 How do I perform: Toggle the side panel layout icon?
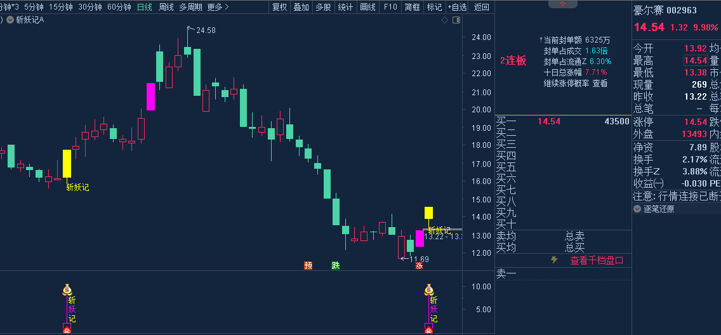click(456, 20)
